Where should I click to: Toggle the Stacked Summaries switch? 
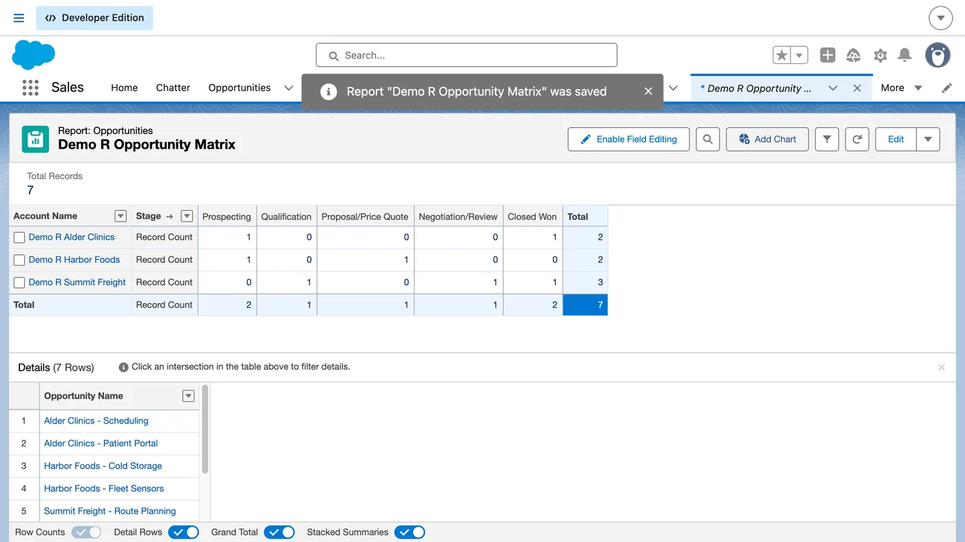click(409, 532)
